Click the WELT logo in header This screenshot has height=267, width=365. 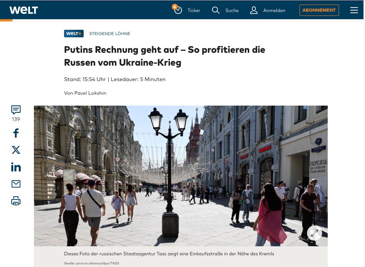pos(23,10)
